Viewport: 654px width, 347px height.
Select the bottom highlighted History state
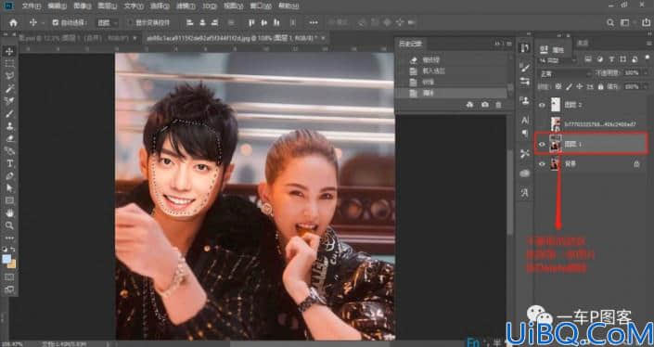(451, 94)
